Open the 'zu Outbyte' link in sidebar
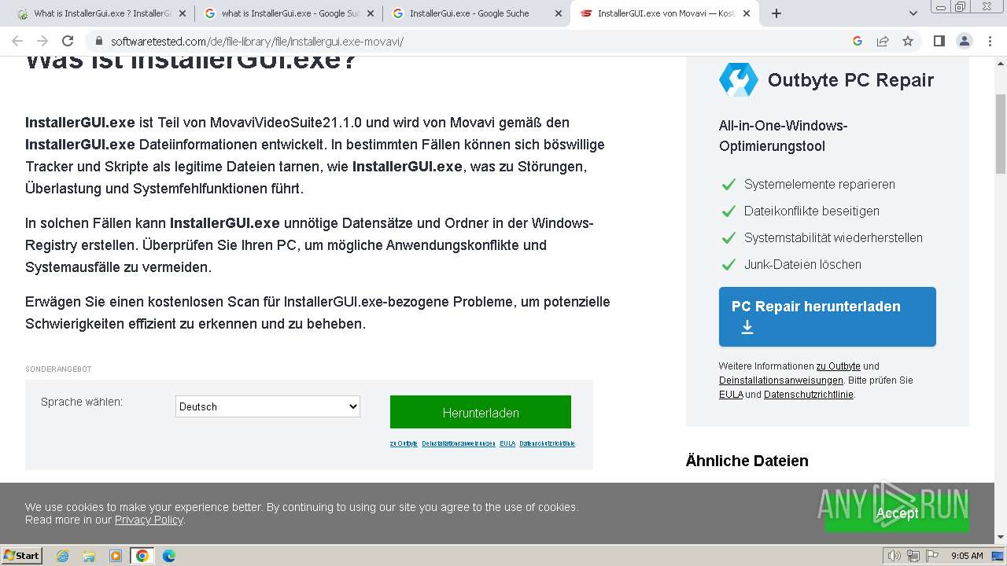The width and height of the screenshot is (1007, 566). tap(838, 366)
